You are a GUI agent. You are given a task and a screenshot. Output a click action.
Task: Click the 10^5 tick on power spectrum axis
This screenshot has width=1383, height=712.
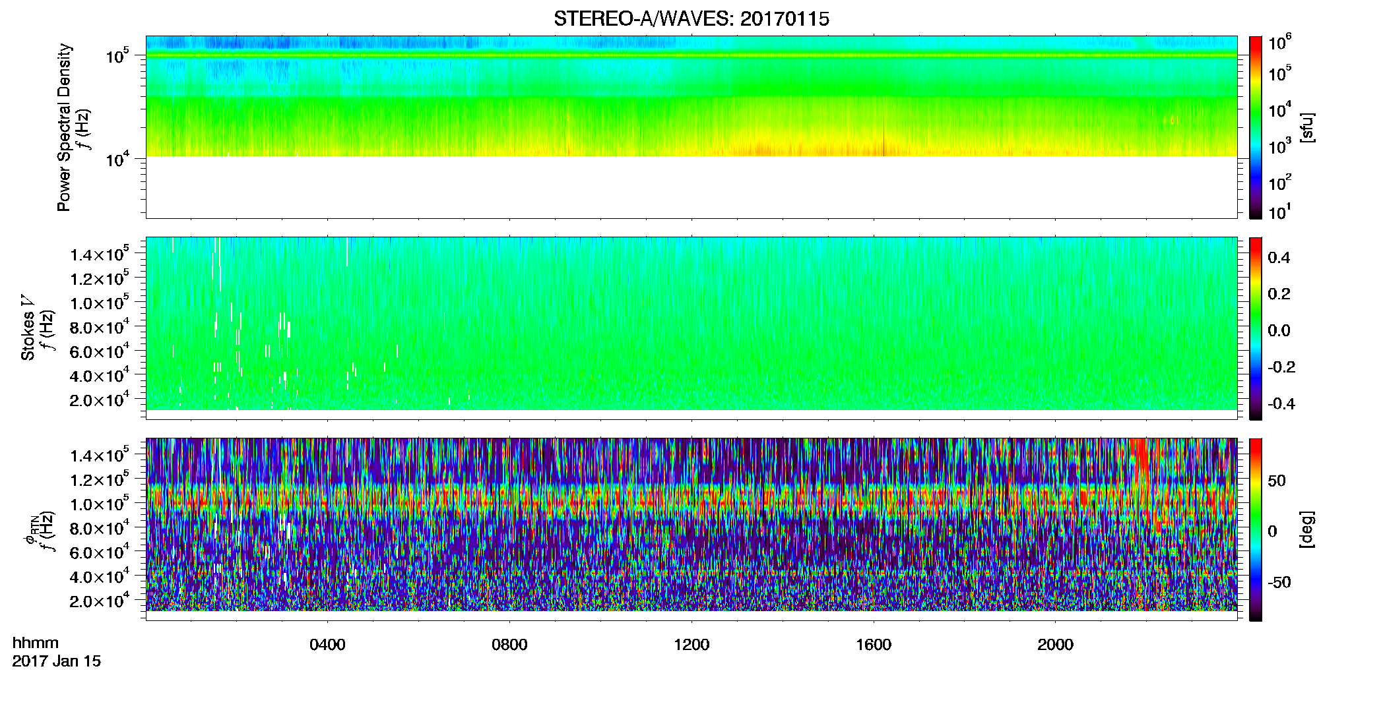(x=117, y=55)
